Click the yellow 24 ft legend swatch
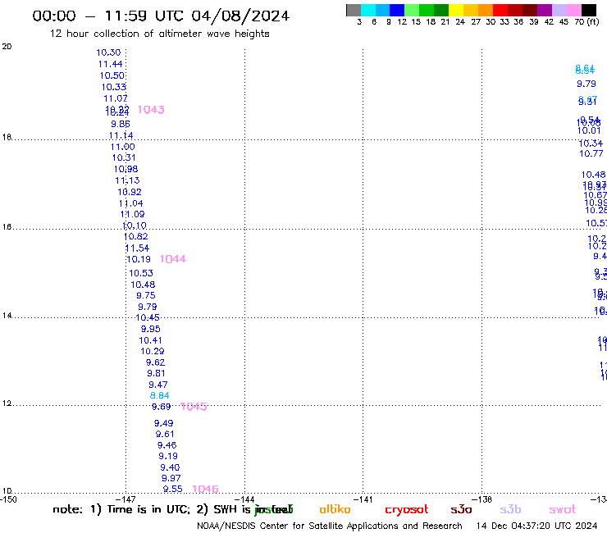Screen dimensions: 607x533 pyautogui.click(x=456, y=10)
